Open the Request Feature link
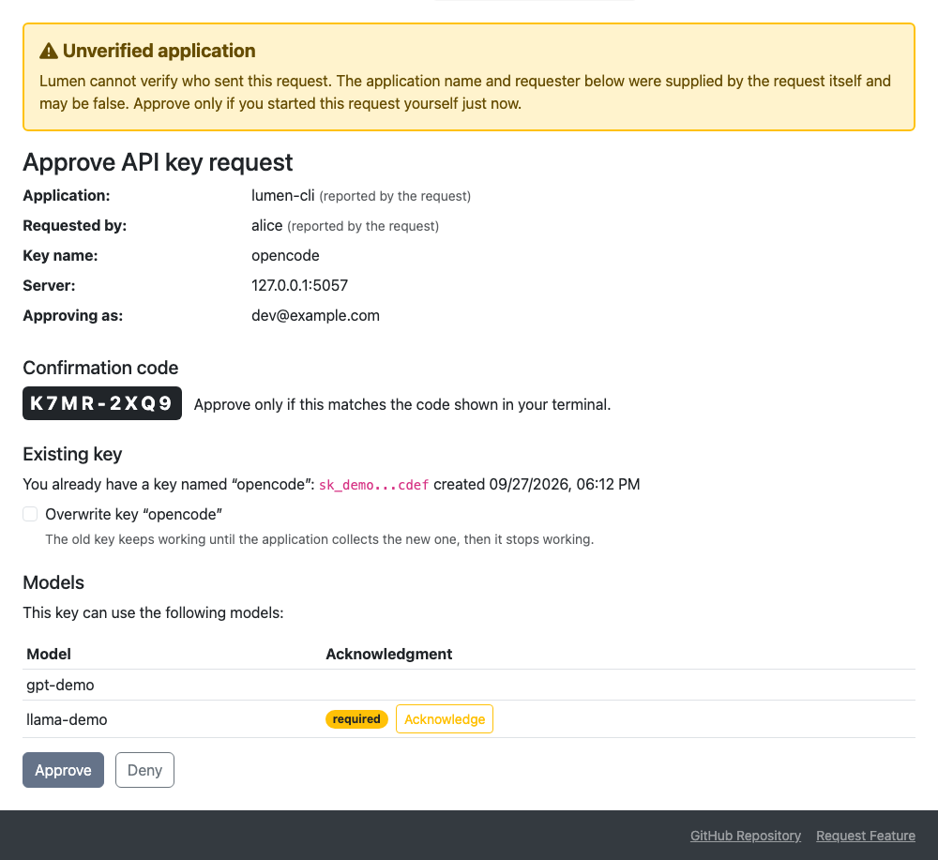This screenshot has width=938, height=860. click(x=866, y=836)
